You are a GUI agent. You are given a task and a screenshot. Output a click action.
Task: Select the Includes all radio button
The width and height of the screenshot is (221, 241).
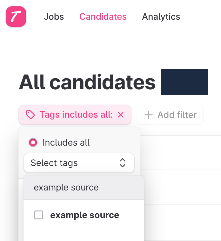33,142
